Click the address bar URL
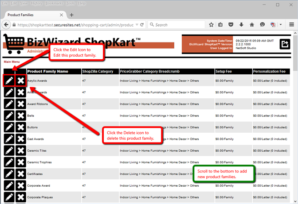 click(x=75, y=25)
